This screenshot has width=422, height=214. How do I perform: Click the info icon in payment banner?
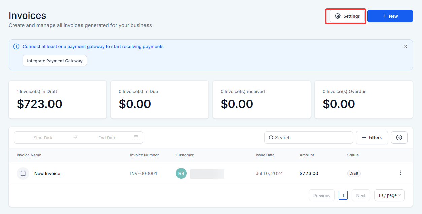[16, 47]
